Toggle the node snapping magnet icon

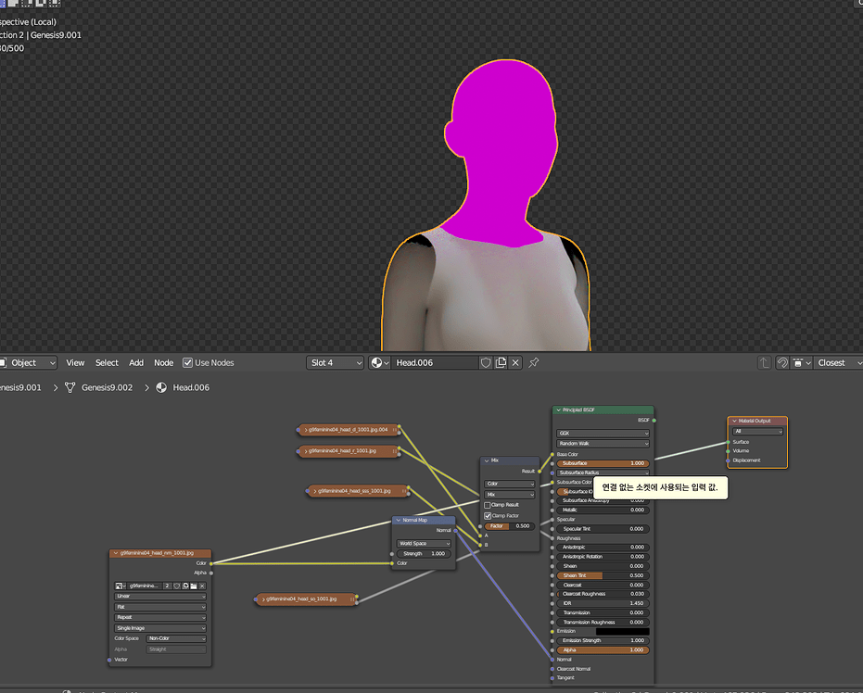[782, 363]
